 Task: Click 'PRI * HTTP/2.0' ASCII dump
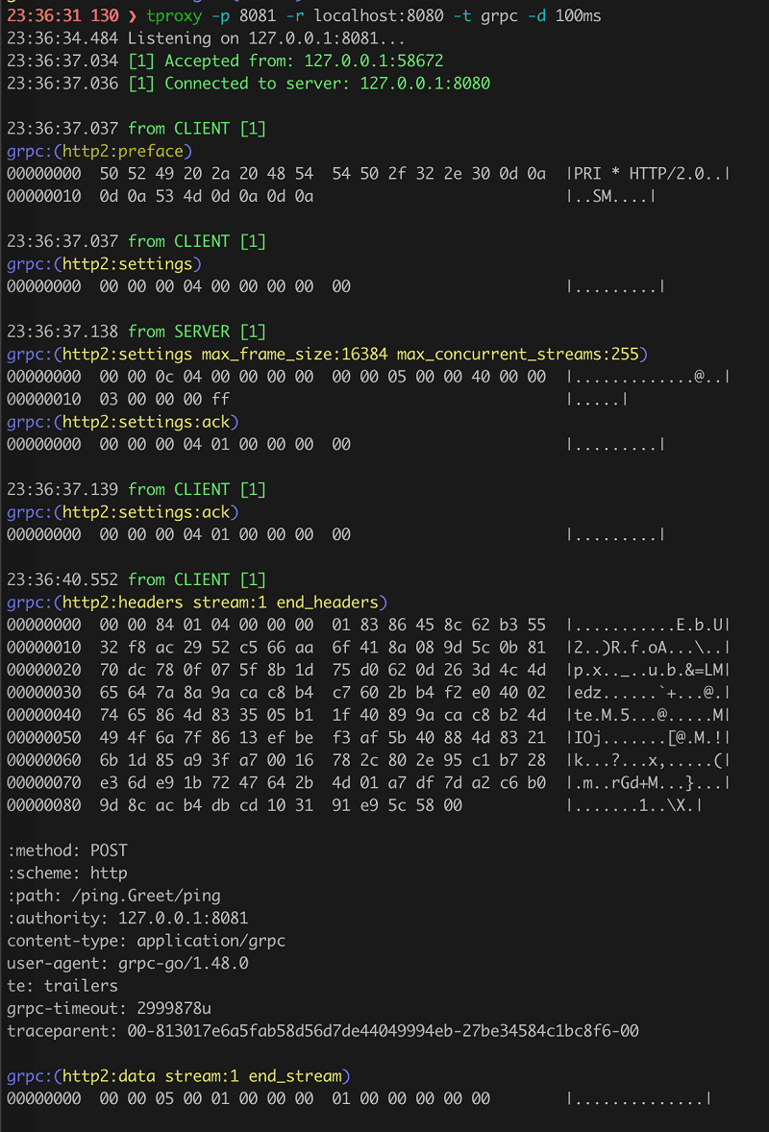click(638, 173)
